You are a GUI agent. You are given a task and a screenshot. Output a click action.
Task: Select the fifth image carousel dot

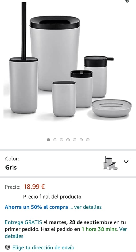74,140
